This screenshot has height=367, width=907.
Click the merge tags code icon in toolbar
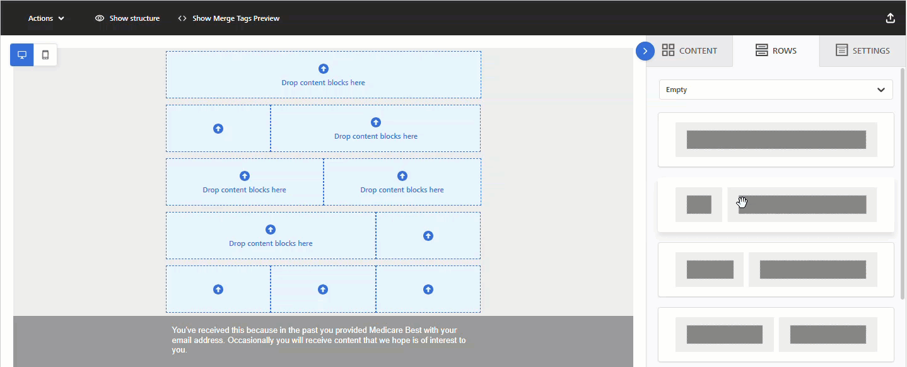click(x=182, y=18)
